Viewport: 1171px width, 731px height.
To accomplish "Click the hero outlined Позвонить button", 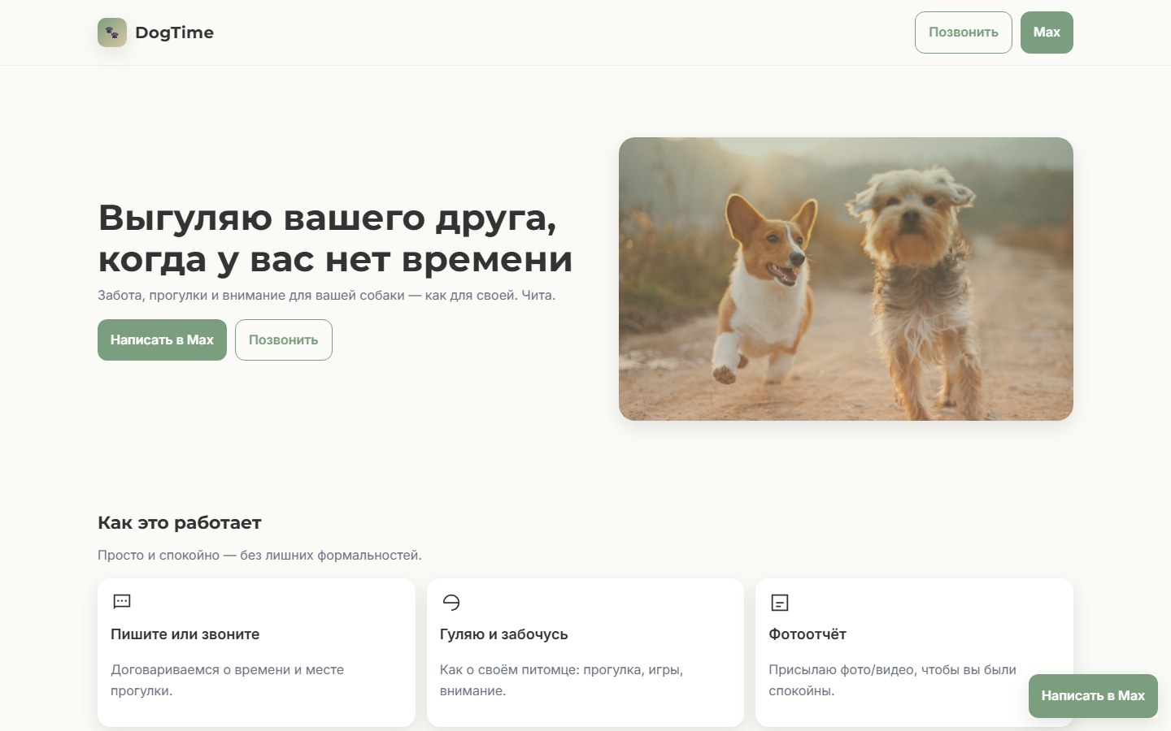I will (x=284, y=340).
